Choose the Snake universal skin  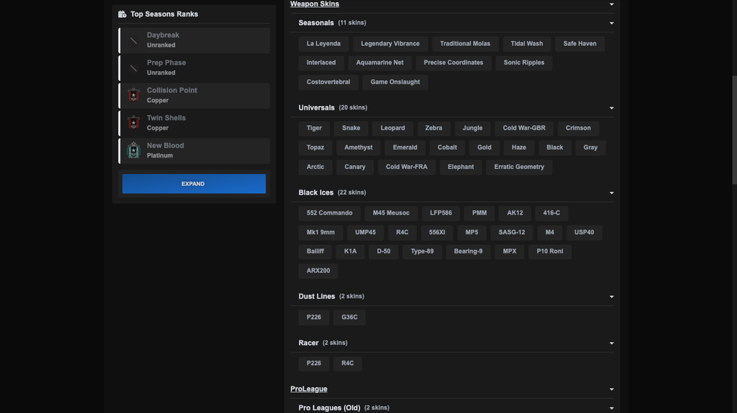click(x=351, y=128)
